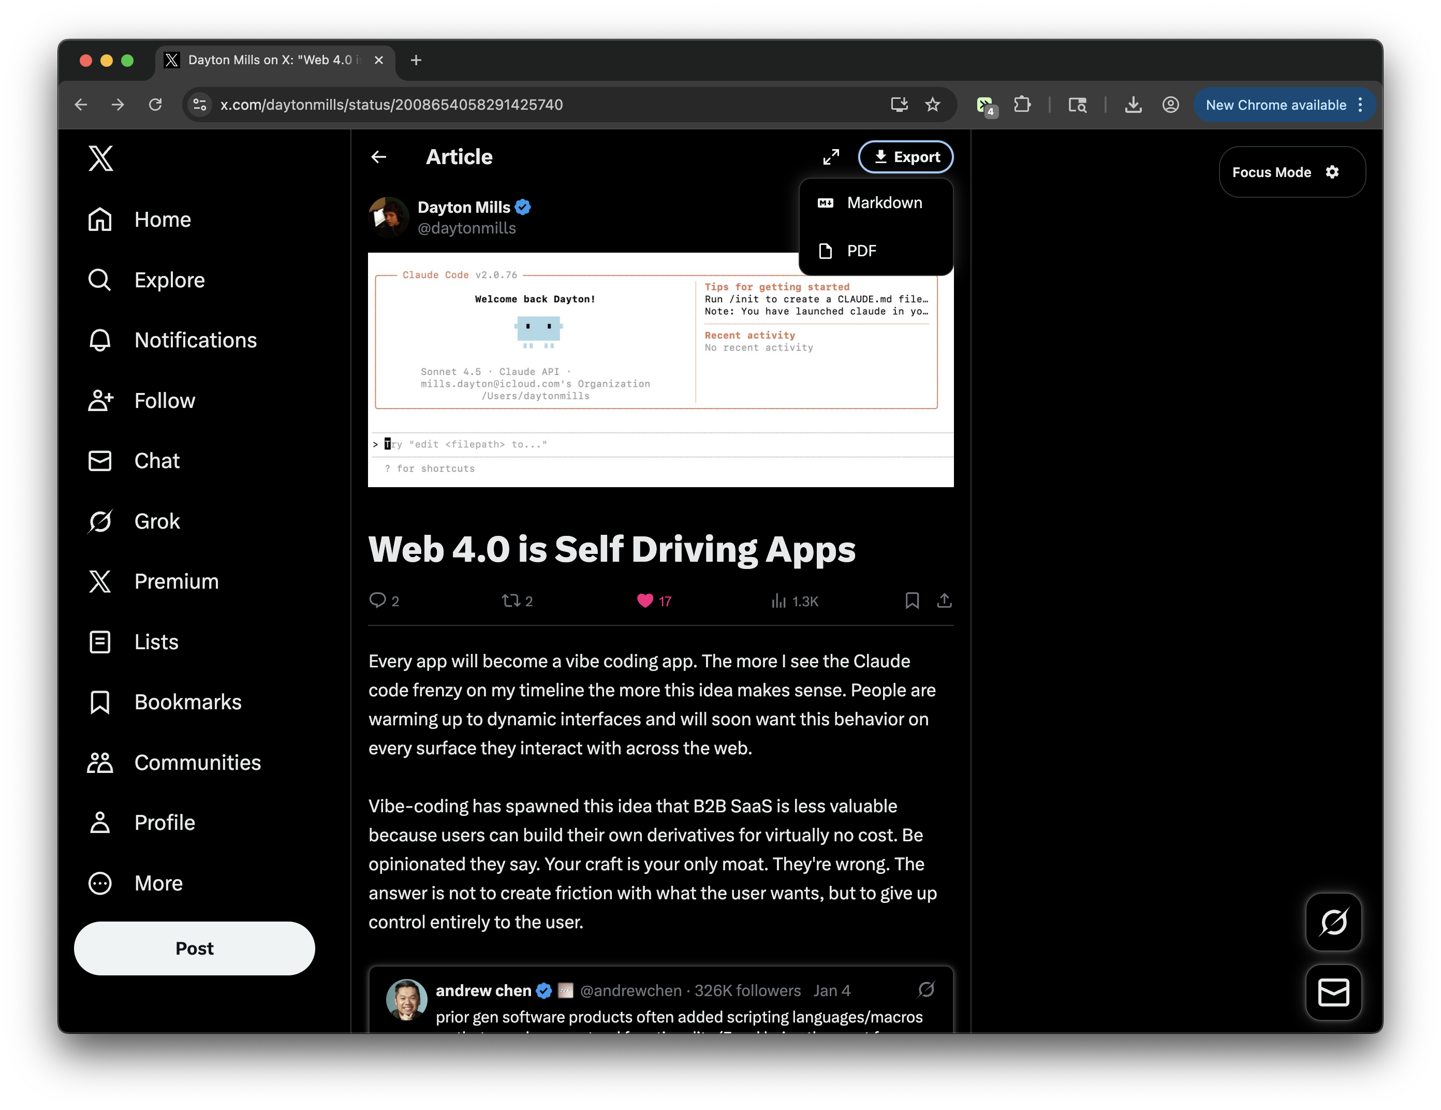Viewport: 1441px width, 1110px height.
Task: Click the Post button
Action: [x=194, y=948]
